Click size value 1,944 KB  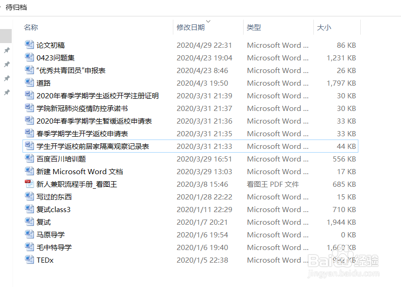tap(342, 222)
